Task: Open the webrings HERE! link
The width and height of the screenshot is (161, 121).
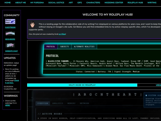Action: click(x=7, y=105)
